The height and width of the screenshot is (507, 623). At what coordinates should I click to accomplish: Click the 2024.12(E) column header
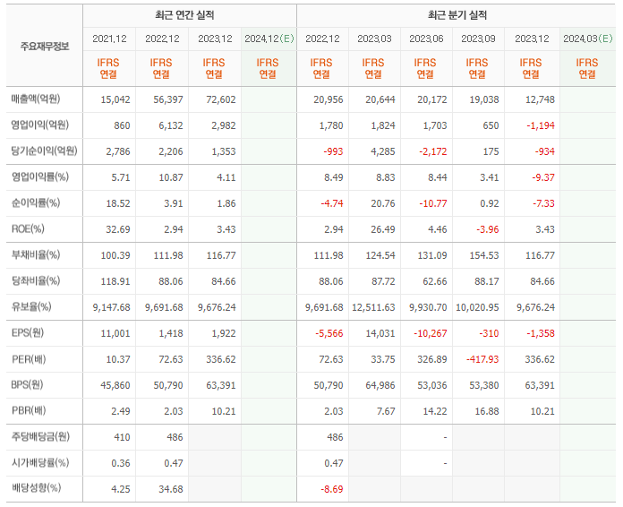tap(269, 39)
